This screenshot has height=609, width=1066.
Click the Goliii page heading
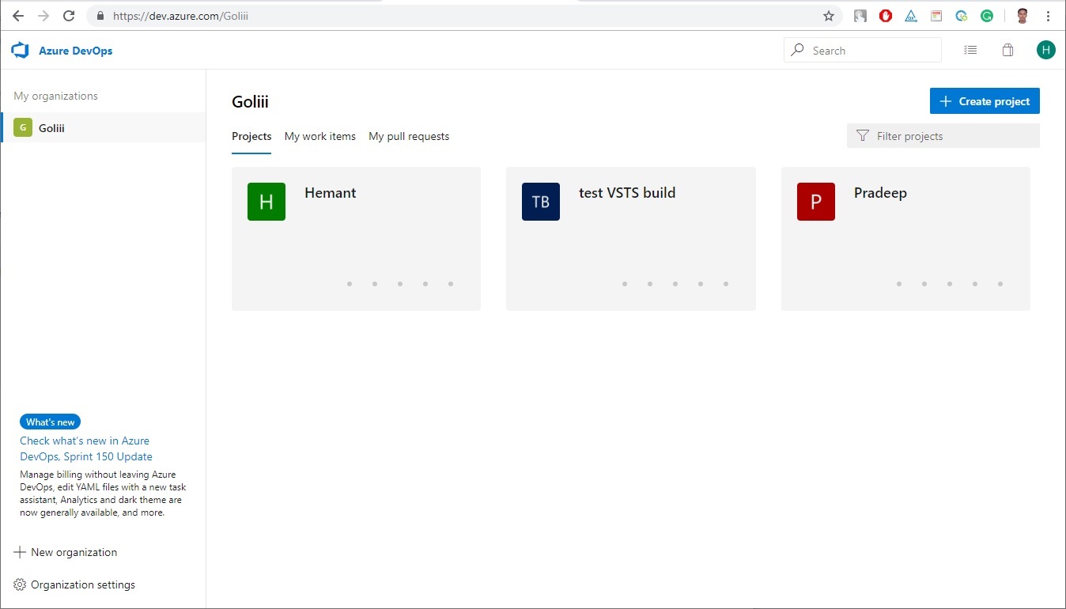[x=250, y=101]
